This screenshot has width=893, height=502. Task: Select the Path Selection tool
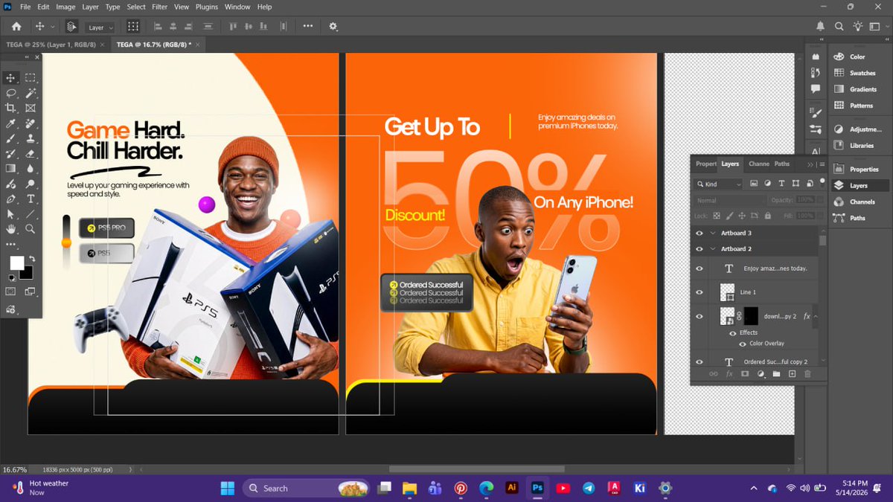pyautogui.click(x=11, y=214)
